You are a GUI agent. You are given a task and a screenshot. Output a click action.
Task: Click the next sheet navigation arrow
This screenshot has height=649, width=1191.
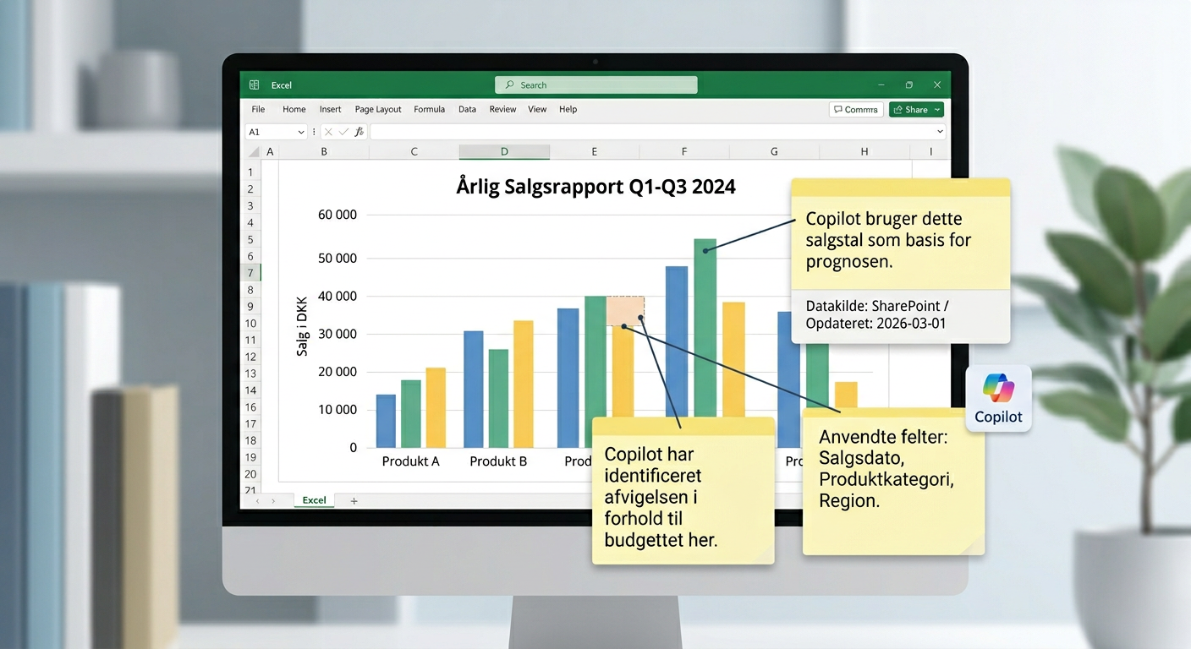tap(273, 500)
